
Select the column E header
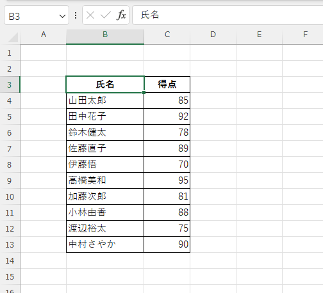[x=259, y=36]
